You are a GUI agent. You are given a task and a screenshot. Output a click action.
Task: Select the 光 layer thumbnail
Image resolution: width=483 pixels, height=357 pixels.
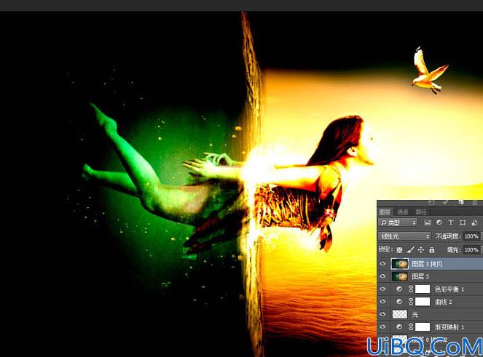(x=399, y=314)
